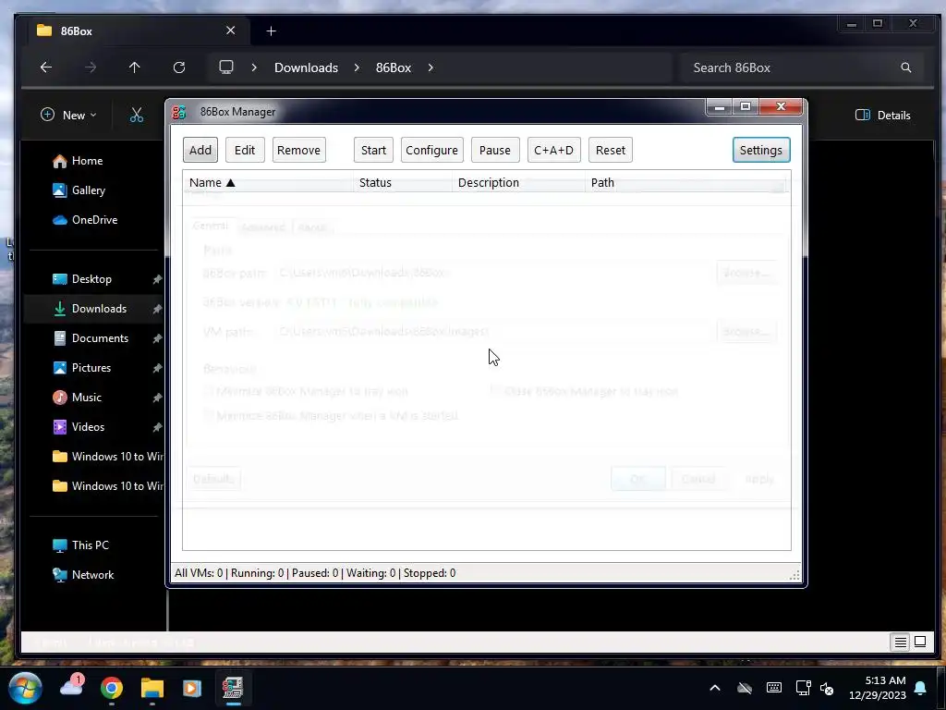Expand chevron after 86Box breadcrumb
The width and height of the screenshot is (946, 710).
pos(431,67)
